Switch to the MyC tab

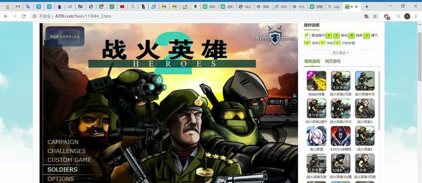(245, 7)
